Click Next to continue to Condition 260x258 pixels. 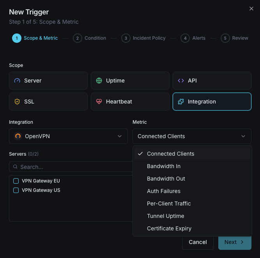point(235,242)
